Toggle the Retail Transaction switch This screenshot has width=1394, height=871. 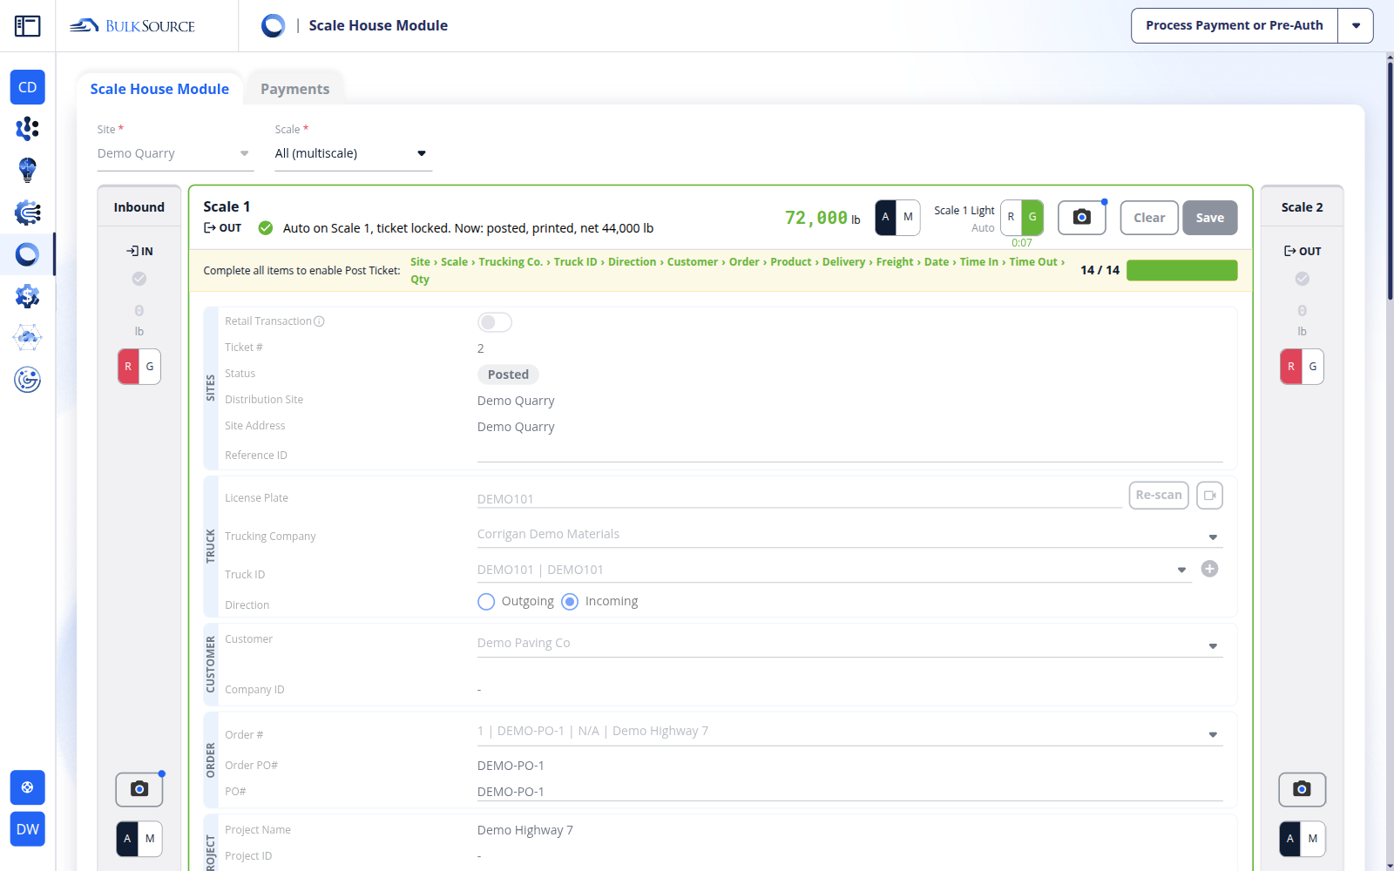[x=495, y=322]
